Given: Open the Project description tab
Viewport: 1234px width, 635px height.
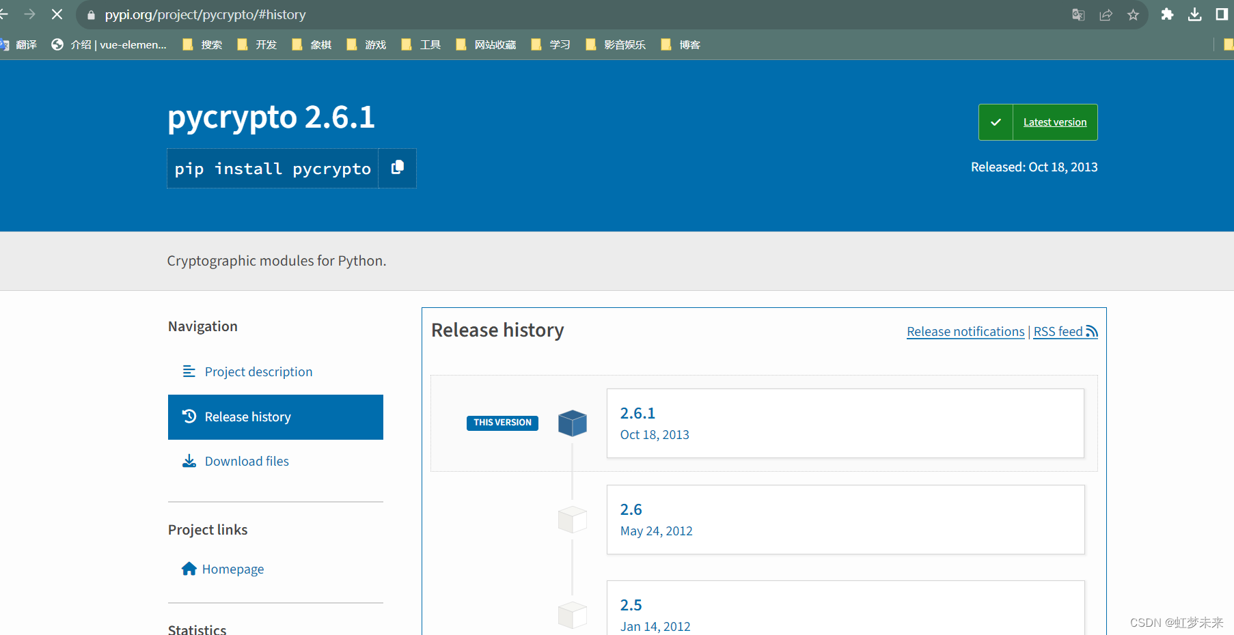Looking at the screenshot, I should (x=275, y=371).
